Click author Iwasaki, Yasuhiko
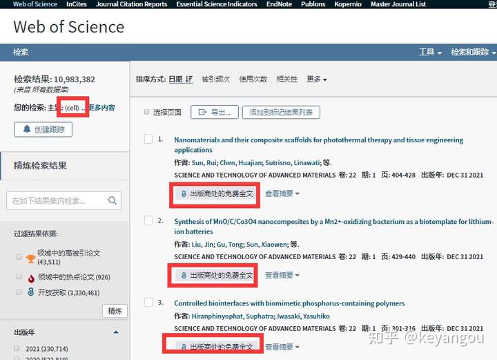This screenshot has width=497, height=360. [x=303, y=316]
